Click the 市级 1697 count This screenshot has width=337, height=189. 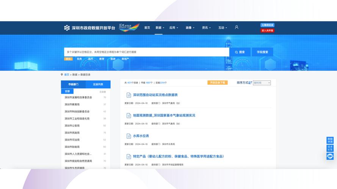pyautogui.click(x=148, y=83)
